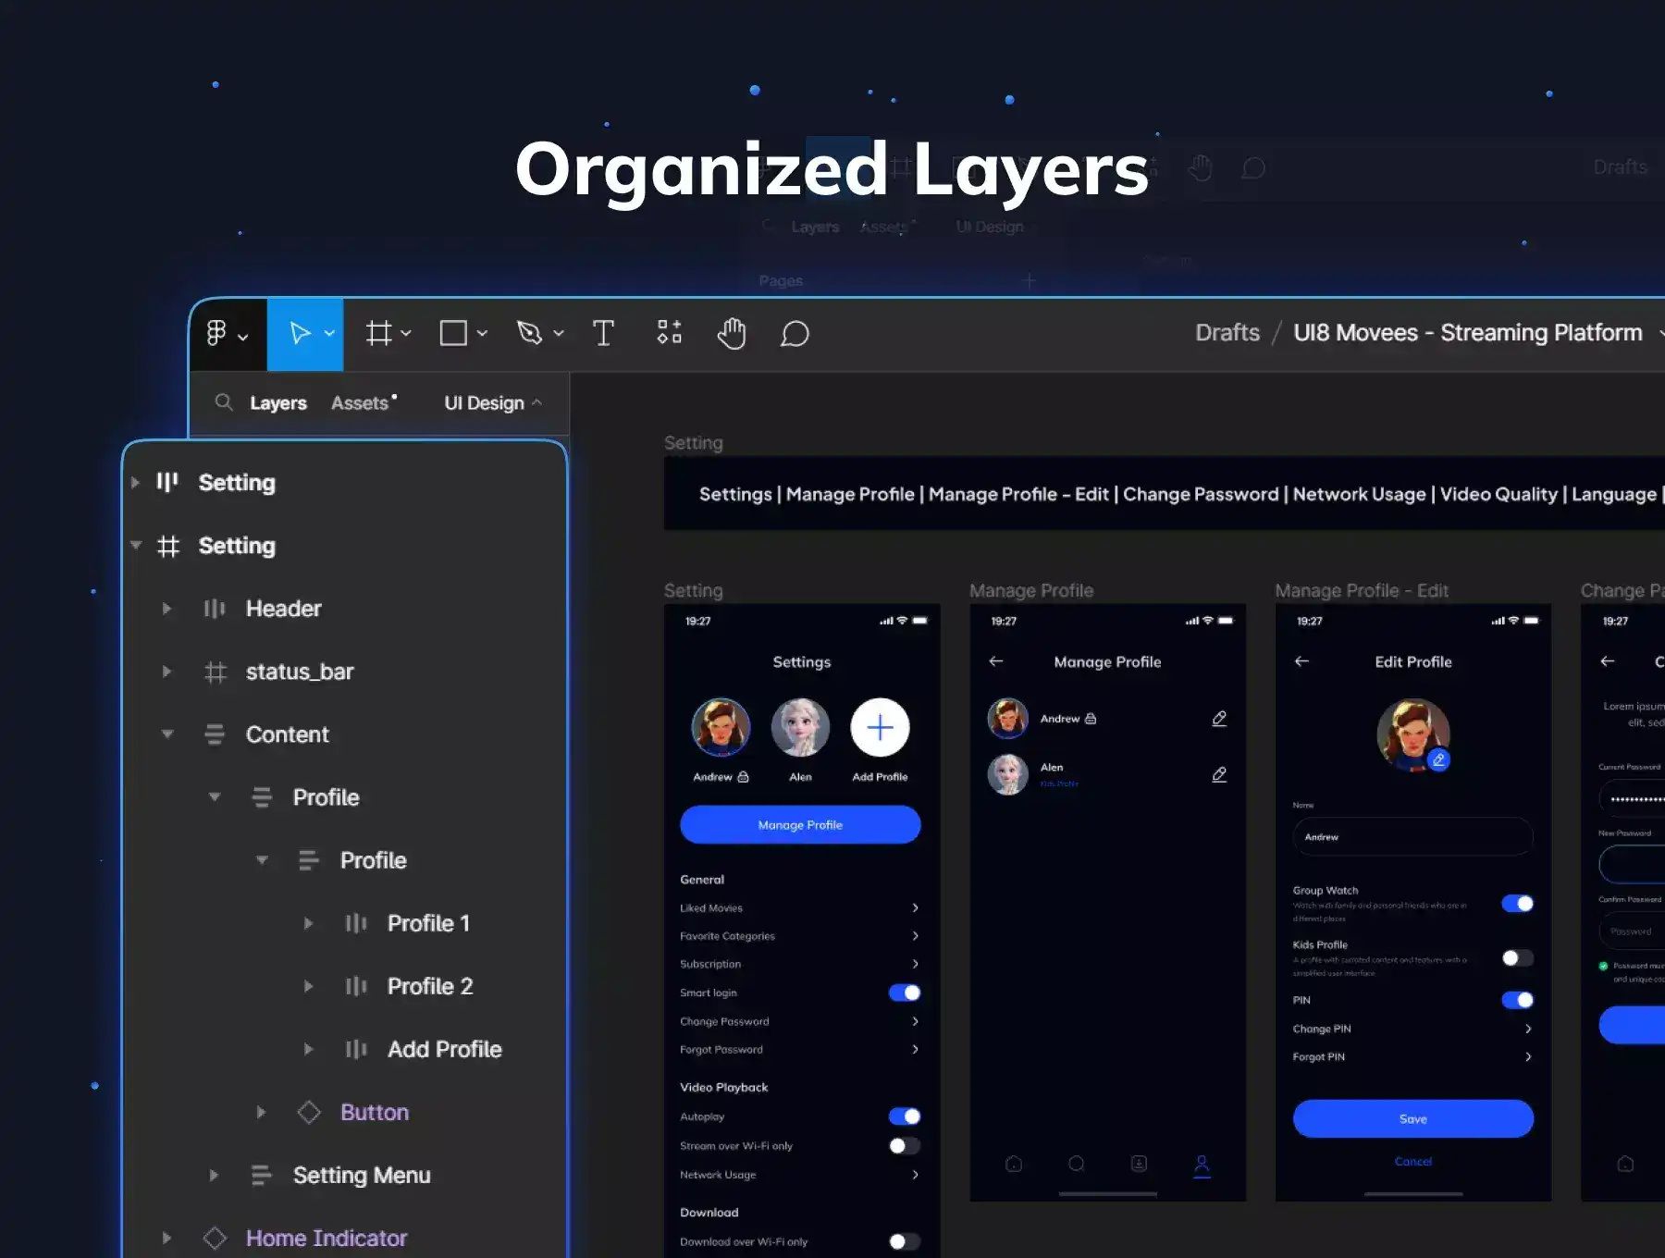Collapse the Content layer group
Viewport: 1665px width, 1258px height.
(167, 734)
